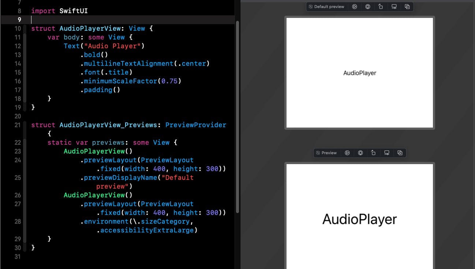Image resolution: width=475 pixels, height=269 pixels.
Task: Click '.minimumScaleFactor(0.75)' modifier
Action: pyautogui.click(x=131, y=81)
